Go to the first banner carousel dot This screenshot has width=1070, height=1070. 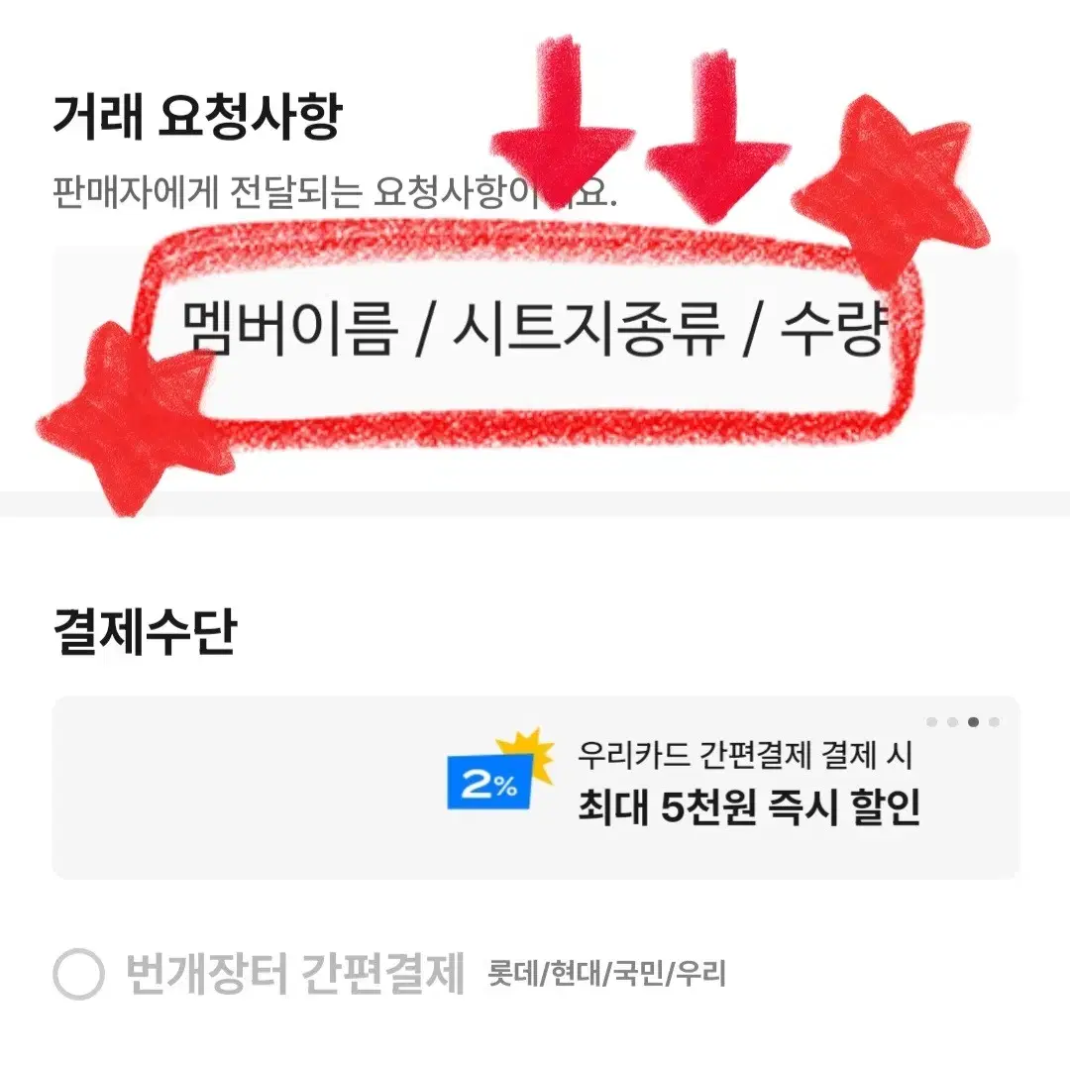click(932, 722)
